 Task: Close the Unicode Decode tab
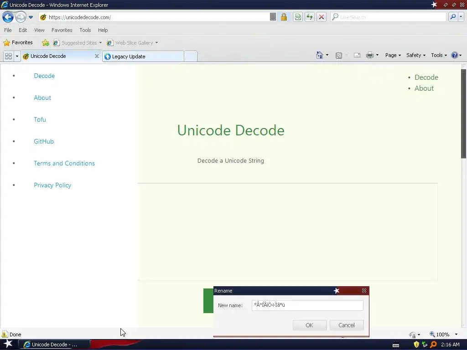[97, 56]
